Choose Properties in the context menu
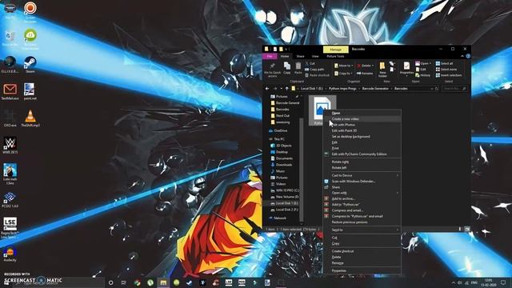This screenshot has height=288, width=512. coord(362,270)
